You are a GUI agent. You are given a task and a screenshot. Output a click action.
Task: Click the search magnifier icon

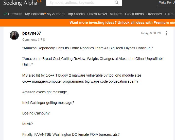point(117,3)
